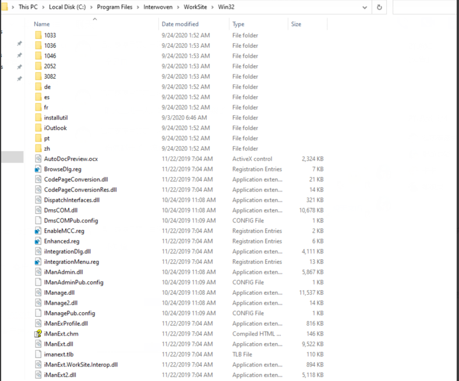Image resolution: width=459 pixels, height=381 pixels.
Task: Select the iOutlook folder icon
Action: click(x=38, y=128)
